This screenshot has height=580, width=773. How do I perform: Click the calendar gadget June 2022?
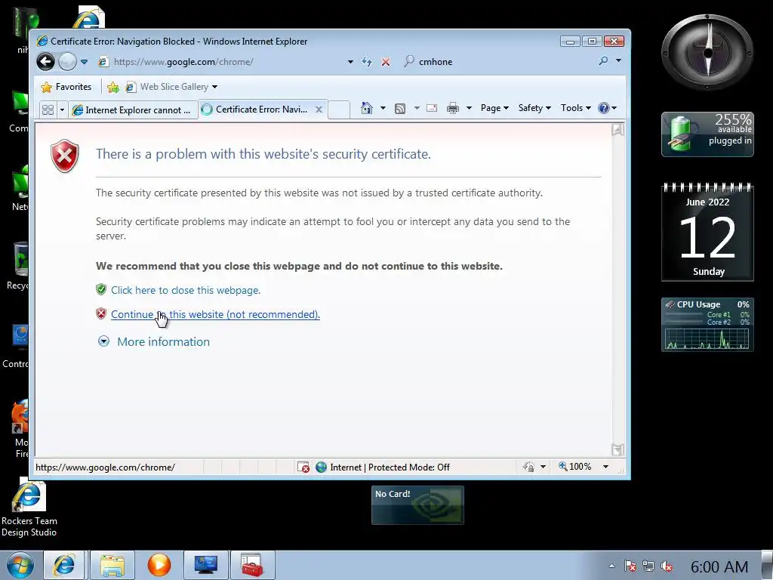pyautogui.click(x=707, y=232)
